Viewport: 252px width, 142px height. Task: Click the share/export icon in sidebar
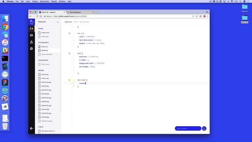pos(31,42)
